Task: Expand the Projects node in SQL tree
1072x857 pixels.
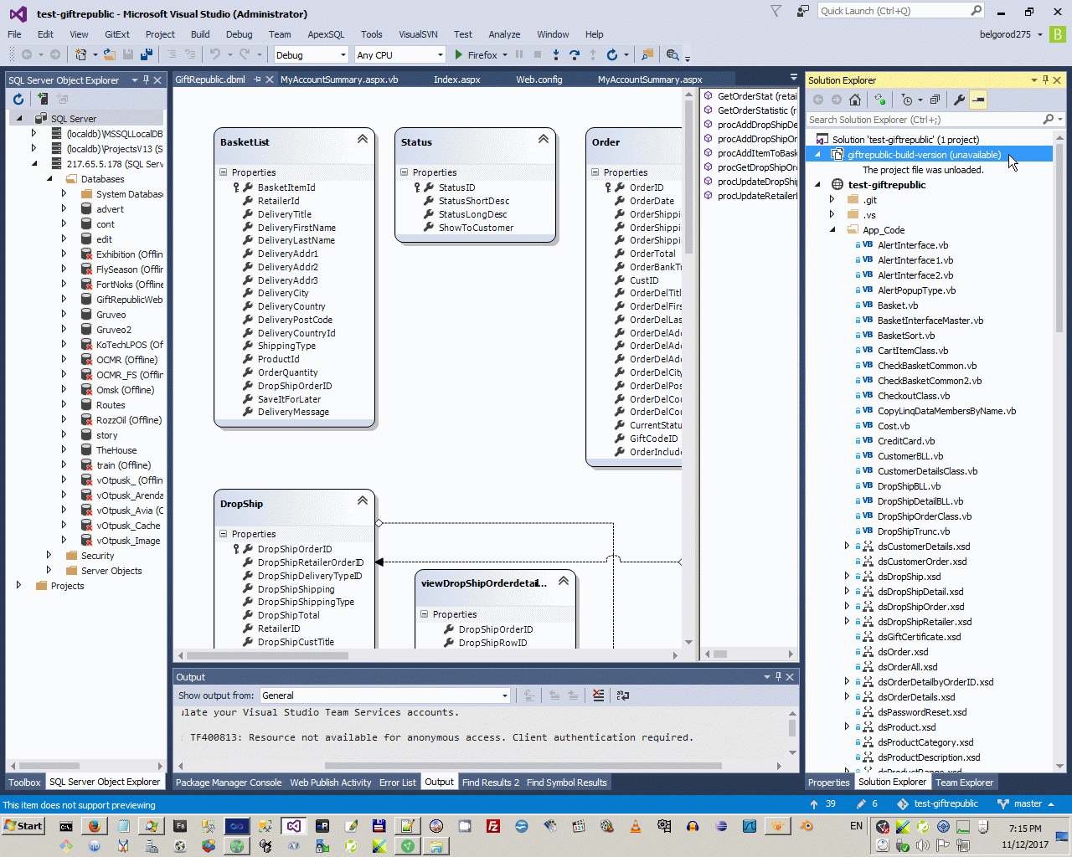Action: pos(18,585)
